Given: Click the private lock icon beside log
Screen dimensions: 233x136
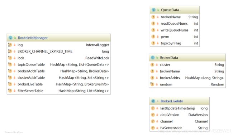Looking at the screenshot, I should [x=15, y=45].
